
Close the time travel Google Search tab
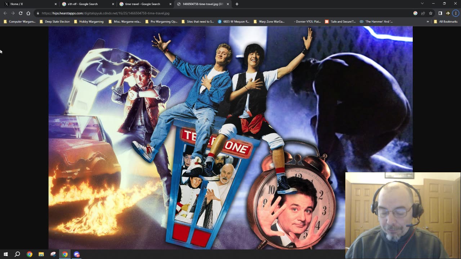click(170, 4)
